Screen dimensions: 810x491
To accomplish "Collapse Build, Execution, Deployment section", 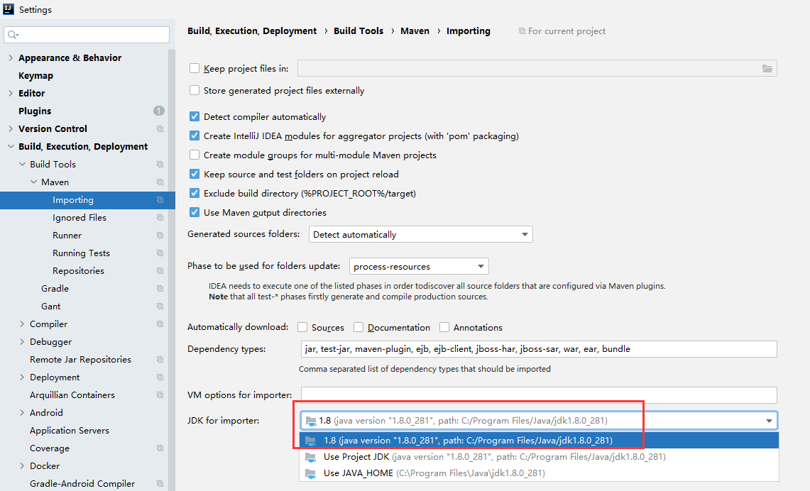I will [11, 147].
